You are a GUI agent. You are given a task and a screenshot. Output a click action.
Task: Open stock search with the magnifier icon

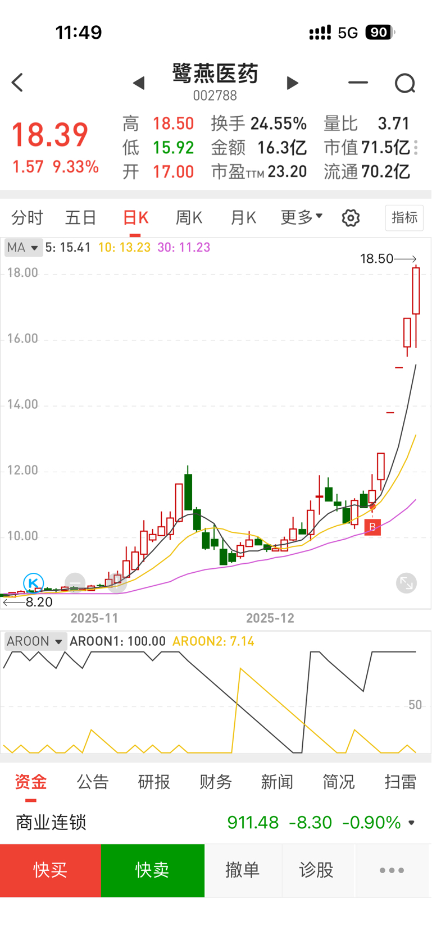tap(405, 83)
